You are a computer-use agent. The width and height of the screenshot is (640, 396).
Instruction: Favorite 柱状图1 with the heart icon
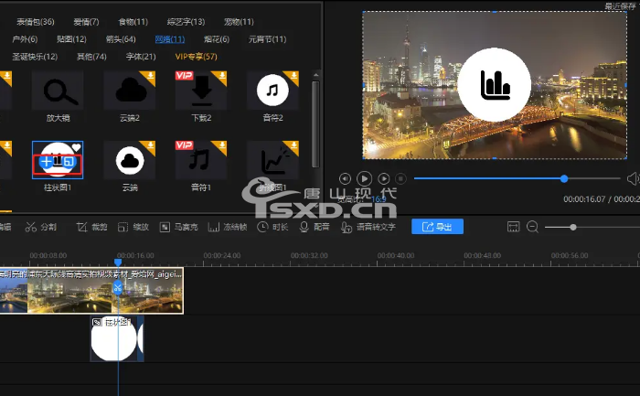pyautogui.click(x=76, y=147)
